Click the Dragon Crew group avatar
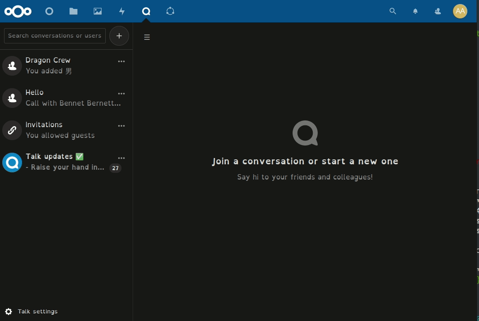Image resolution: width=479 pixels, height=321 pixels. pyautogui.click(x=12, y=66)
